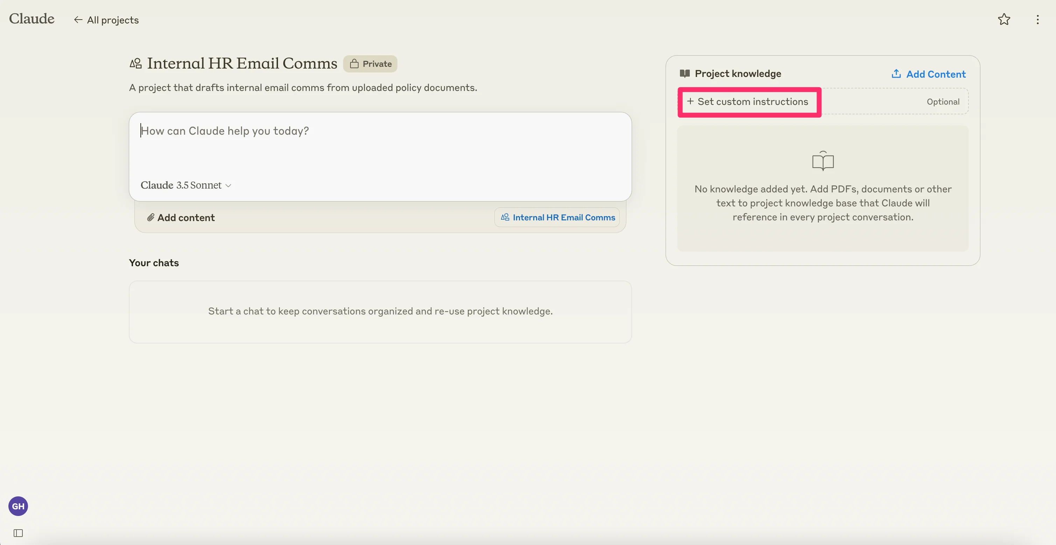Open the three-dot project options menu
Viewport: 1056px width, 545px height.
click(x=1037, y=20)
